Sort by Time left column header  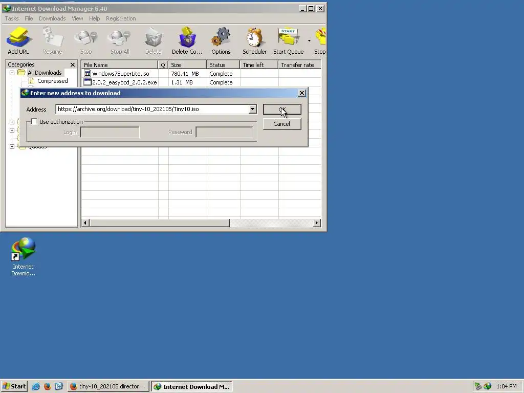(x=259, y=65)
